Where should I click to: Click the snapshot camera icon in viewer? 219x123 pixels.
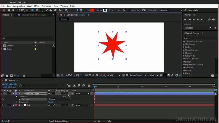pos(97,75)
